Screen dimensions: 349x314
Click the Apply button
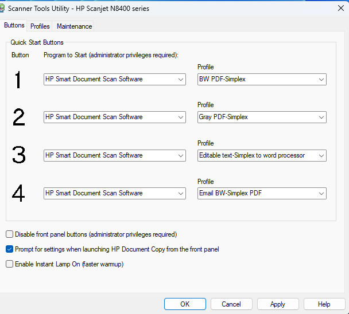[x=278, y=304]
